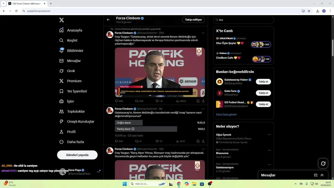Join the 'CimBom Cafe' live space
This screenshot has width=334, height=188.
[x=261, y=59]
